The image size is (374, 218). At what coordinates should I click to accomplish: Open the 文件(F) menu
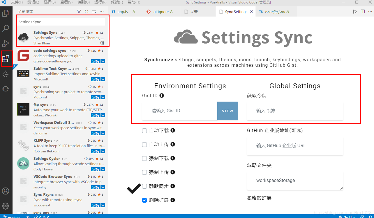17,2
